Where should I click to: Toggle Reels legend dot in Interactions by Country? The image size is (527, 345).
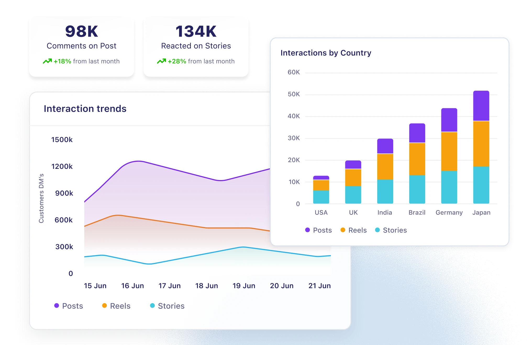click(343, 230)
